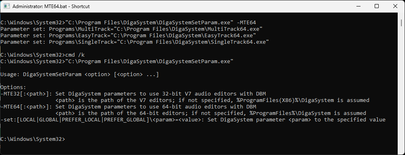
Task: Click the 'cmd /k' command text
Action: coord(75,55)
